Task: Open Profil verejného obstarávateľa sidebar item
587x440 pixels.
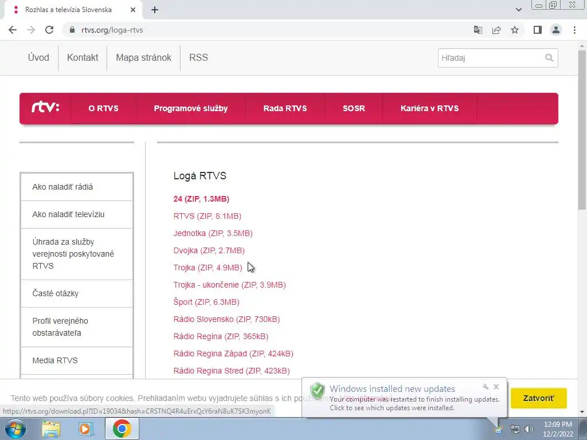Action: click(x=77, y=327)
